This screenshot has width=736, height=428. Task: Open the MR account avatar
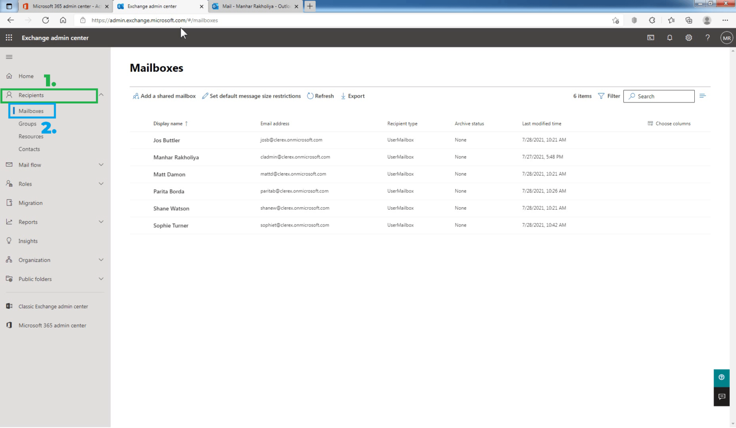coord(726,38)
